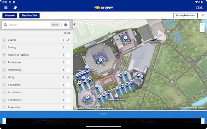Click the Main Entry map pin

point(155,37)
